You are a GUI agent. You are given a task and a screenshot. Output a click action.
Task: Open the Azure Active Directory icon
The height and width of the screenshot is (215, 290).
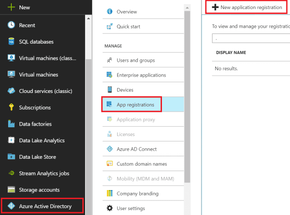pyautogui.click(x=11, y=206)
